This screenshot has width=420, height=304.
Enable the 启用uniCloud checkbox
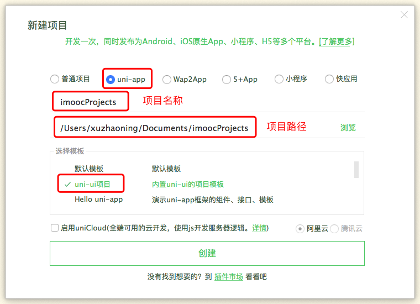[x=55, y=228]
